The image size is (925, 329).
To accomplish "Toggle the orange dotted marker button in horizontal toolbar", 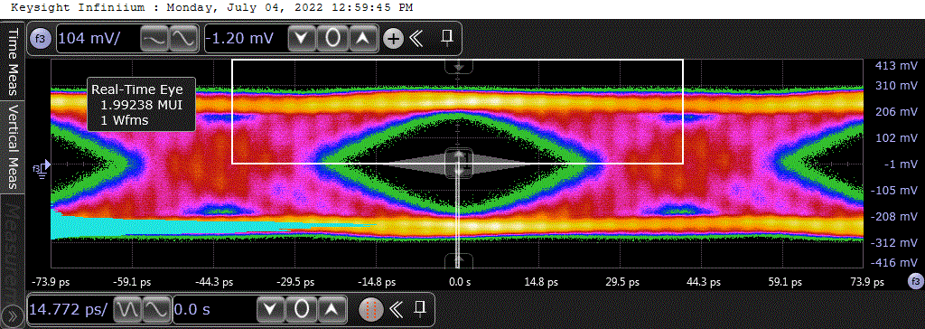I will (x=371, y=308).
